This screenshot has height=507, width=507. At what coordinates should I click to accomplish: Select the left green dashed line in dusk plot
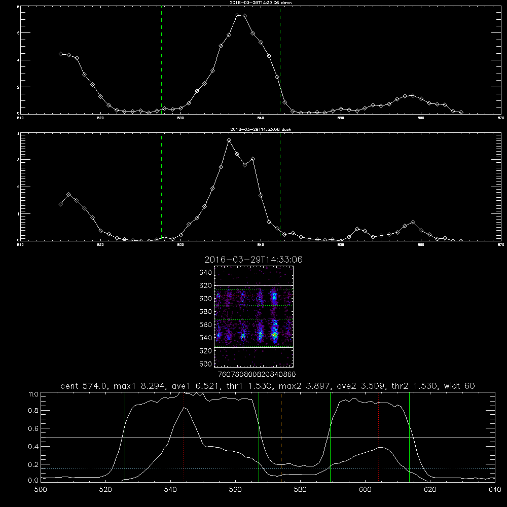pyautogui.click(x=161, y=187)
